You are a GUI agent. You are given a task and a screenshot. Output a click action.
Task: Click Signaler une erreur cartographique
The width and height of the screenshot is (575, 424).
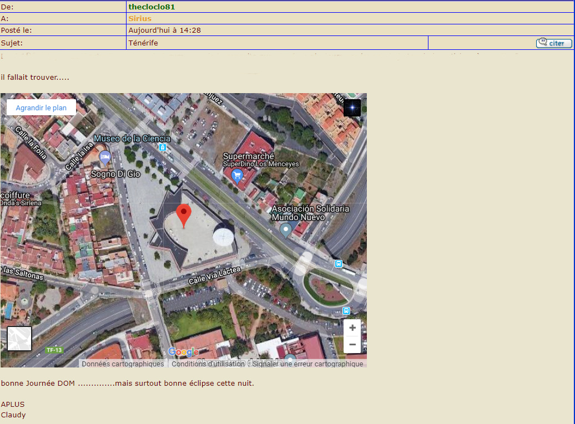tap(307, 364)
